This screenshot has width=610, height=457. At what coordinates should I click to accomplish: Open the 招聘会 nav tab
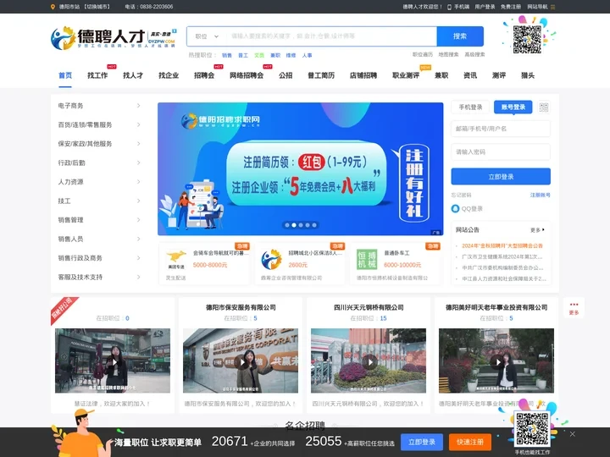click(204, 75)
